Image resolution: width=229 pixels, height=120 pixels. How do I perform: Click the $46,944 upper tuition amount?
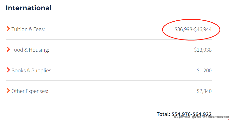(203, 29)
